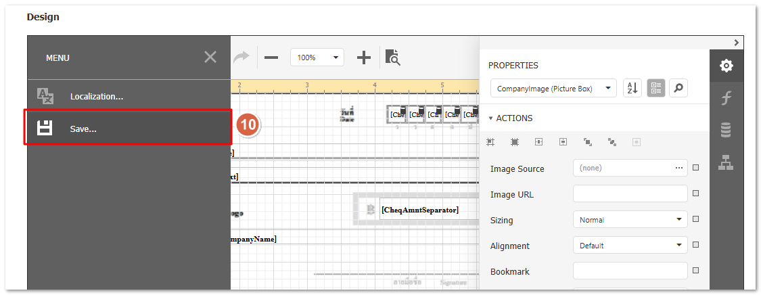Image resolution: width=761 pixels, height=295 pixels.
Task: Open the CompanyImage (Picture Box) selector
Action: coord(553,88)
